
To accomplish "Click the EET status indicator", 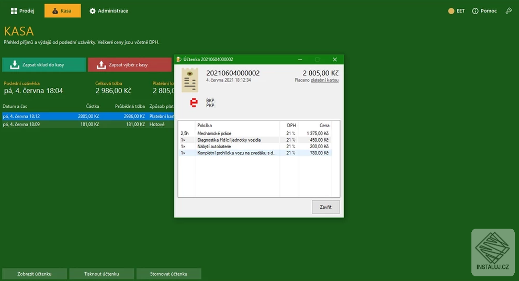I will (x=456, y=11).
